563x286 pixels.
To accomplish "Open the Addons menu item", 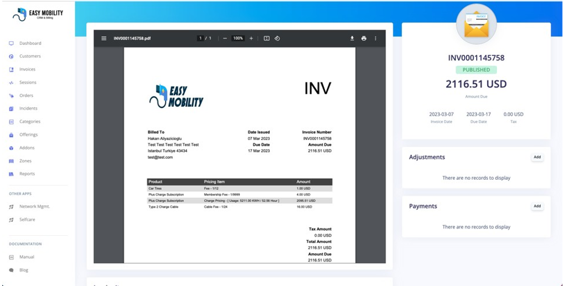I will click(x=27, y=148).
